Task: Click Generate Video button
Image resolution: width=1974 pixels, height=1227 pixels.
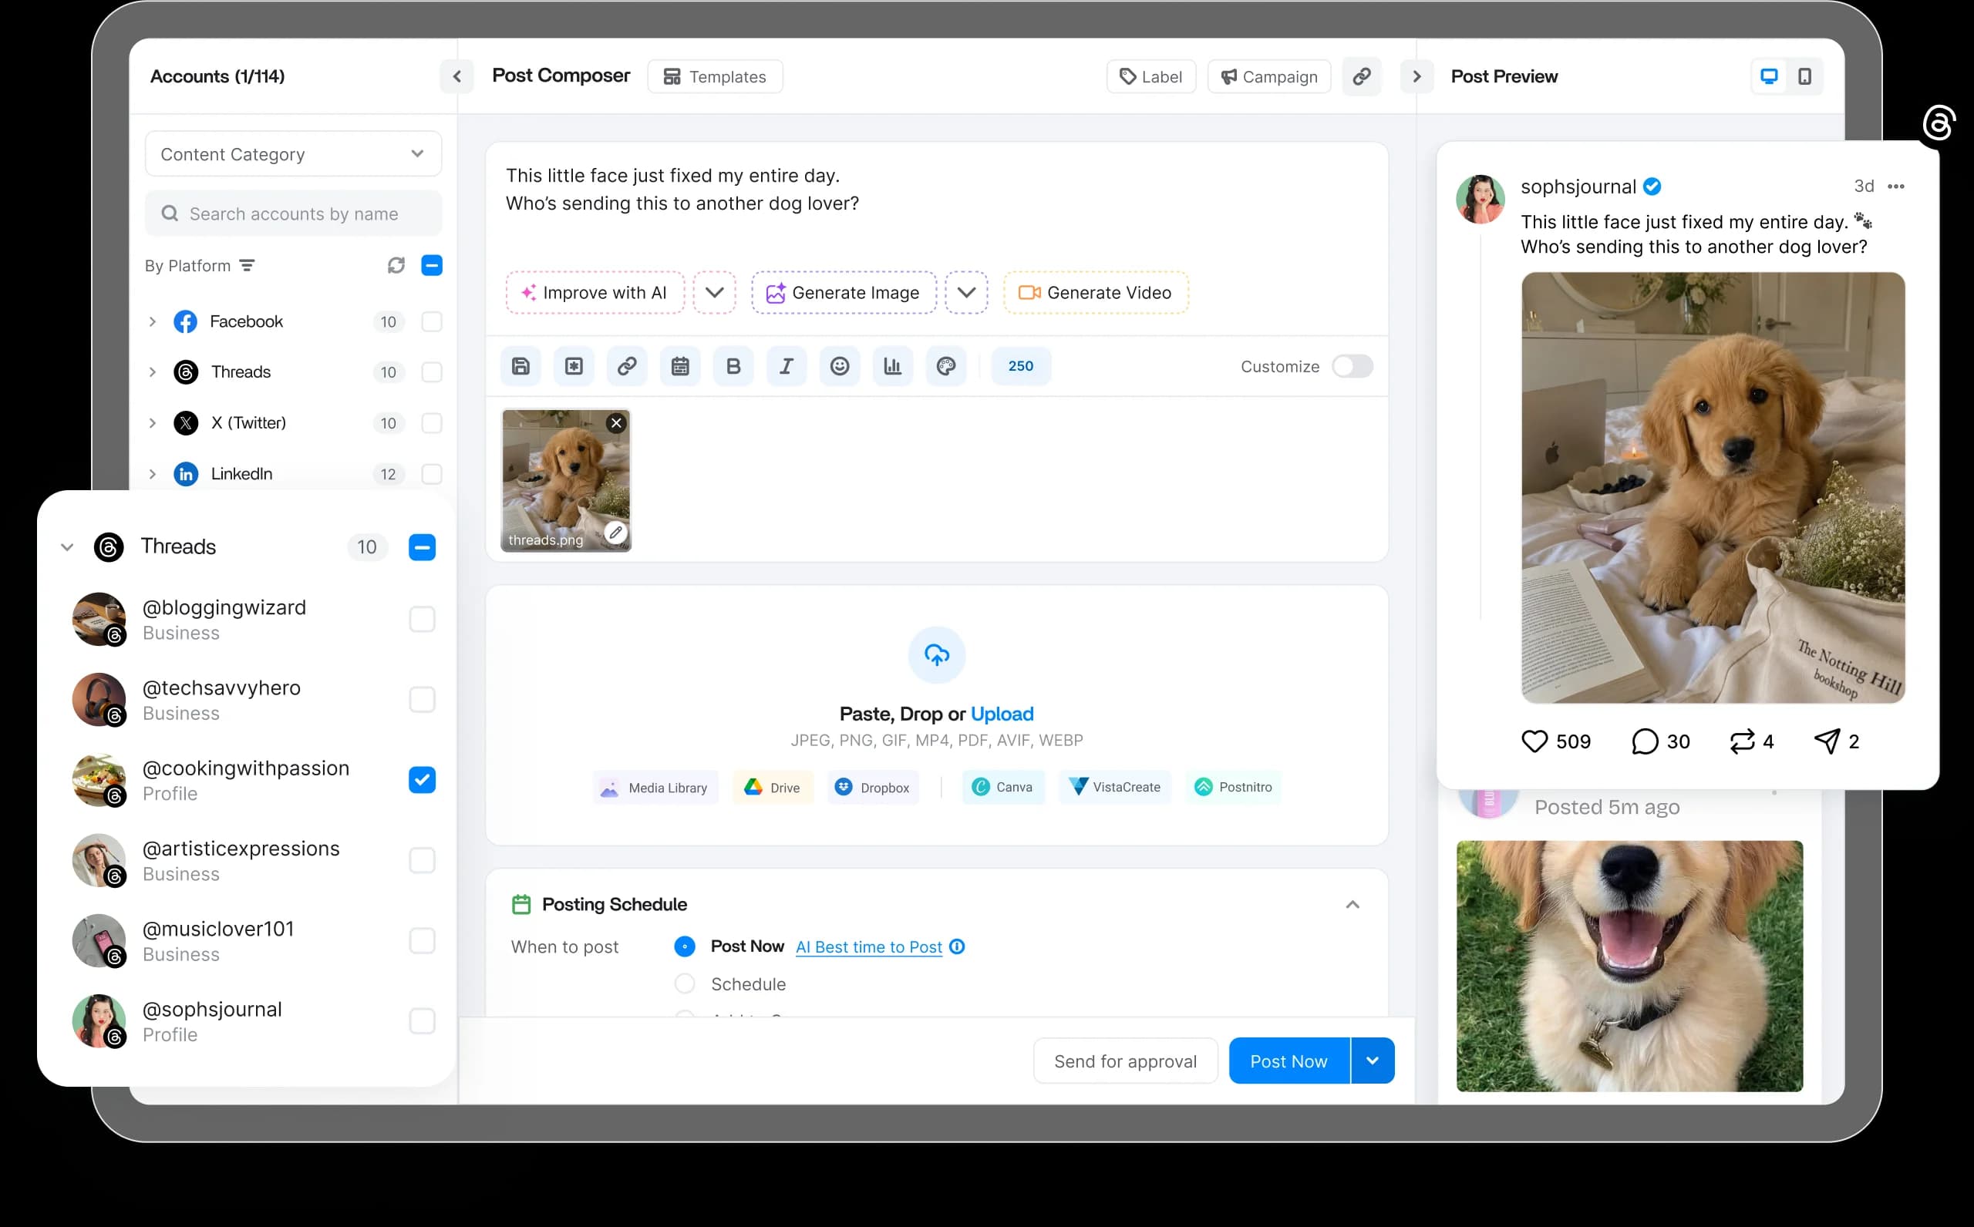Action: click(1096, 292)
